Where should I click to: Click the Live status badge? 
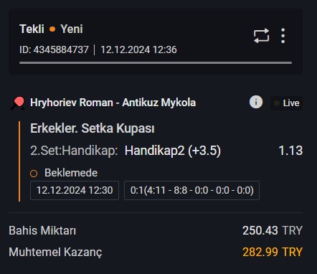pos(286,103)
